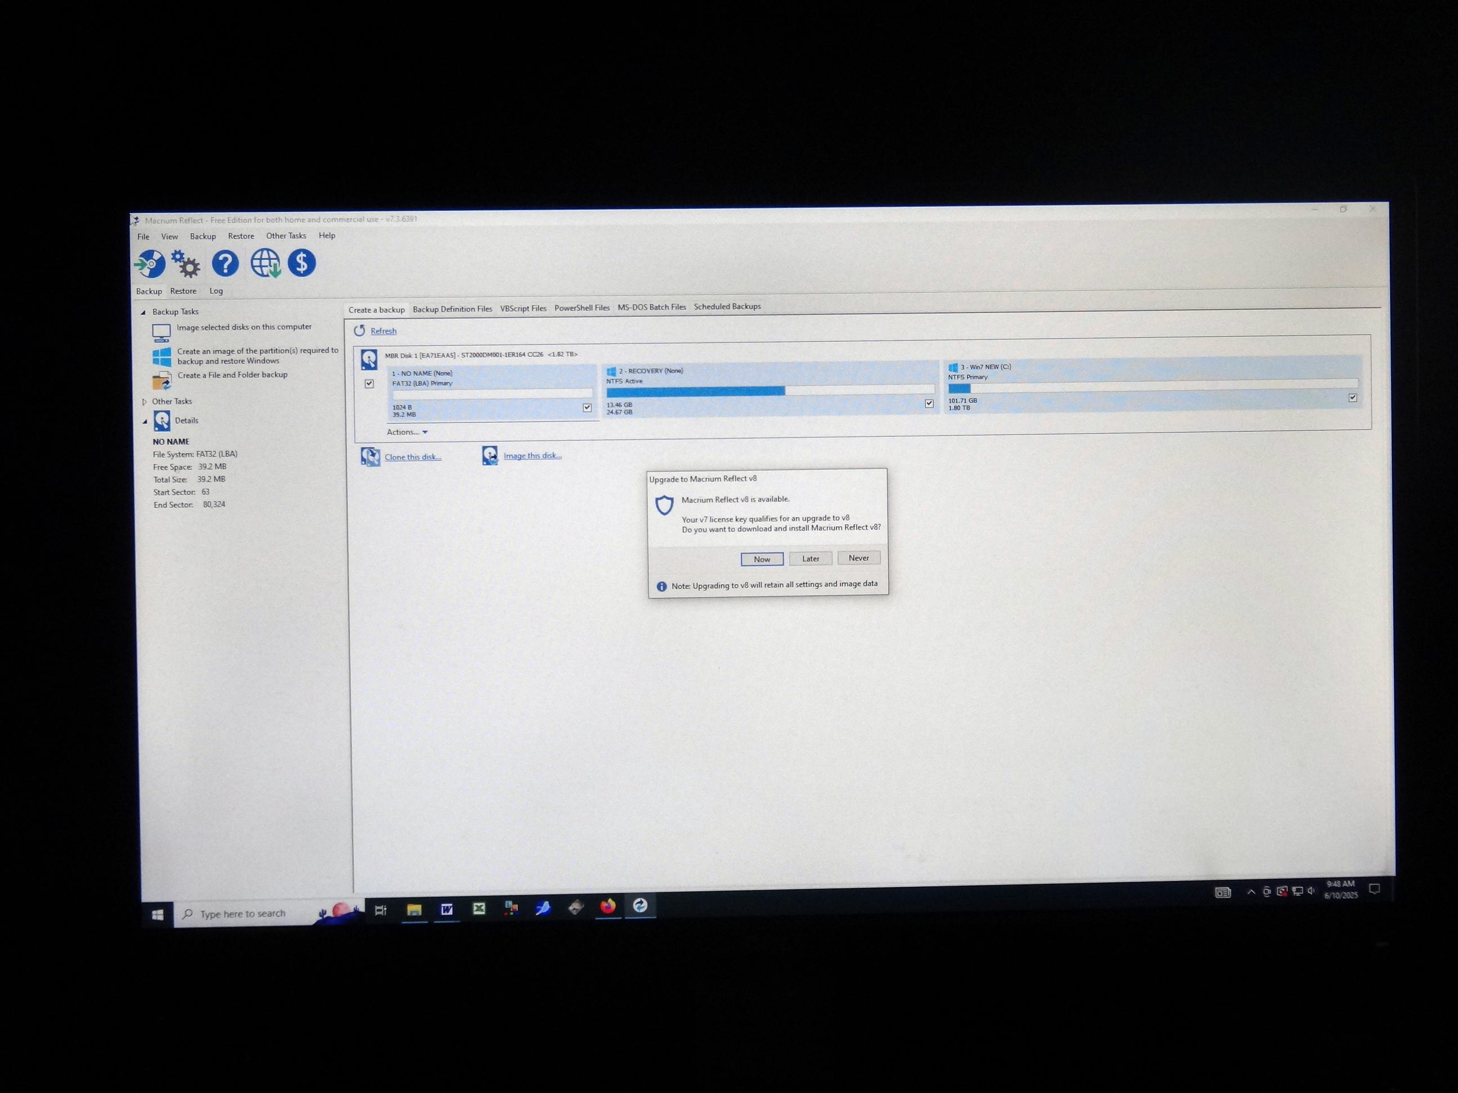Open the settings gears toolbar icon
Viewport: 1458px width, 1093px height.
pyautogui.click(x=186, y=264)
